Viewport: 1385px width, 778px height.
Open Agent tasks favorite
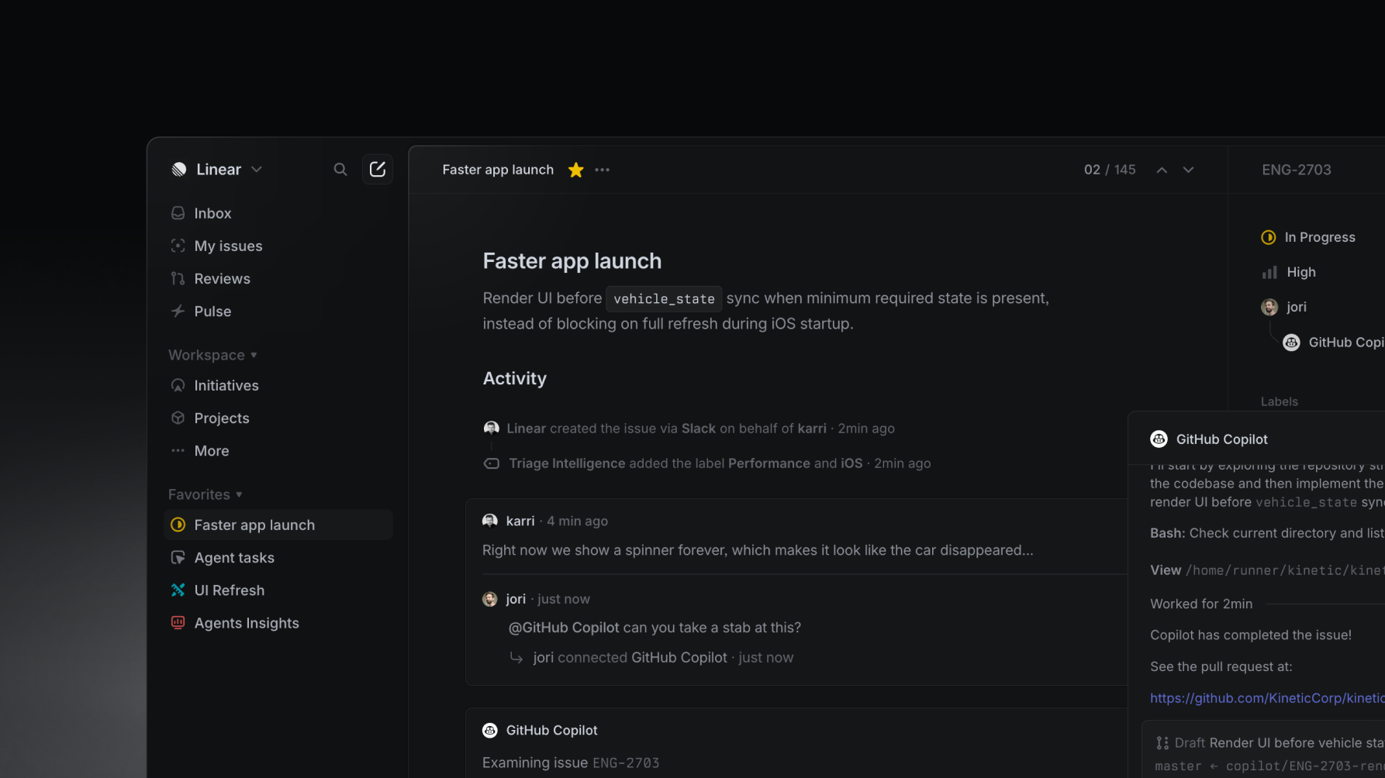coord(278,557)
